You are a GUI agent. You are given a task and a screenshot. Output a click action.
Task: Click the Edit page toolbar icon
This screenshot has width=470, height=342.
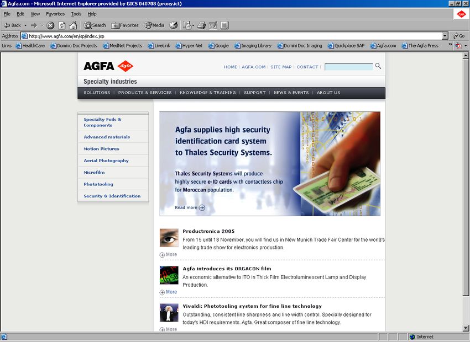[x=213, y=25]
